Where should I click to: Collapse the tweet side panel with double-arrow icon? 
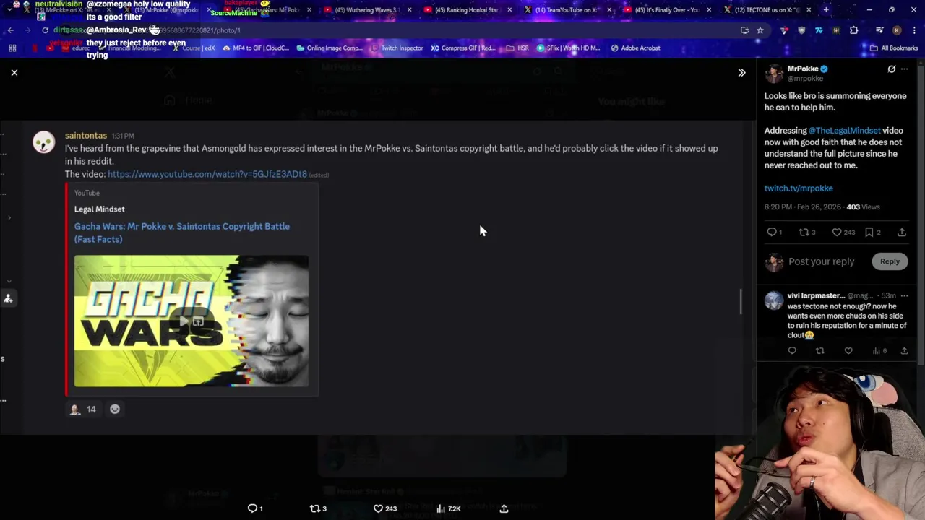741,73
